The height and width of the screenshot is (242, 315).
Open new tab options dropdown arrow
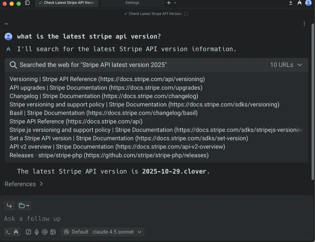pos(175,3)
